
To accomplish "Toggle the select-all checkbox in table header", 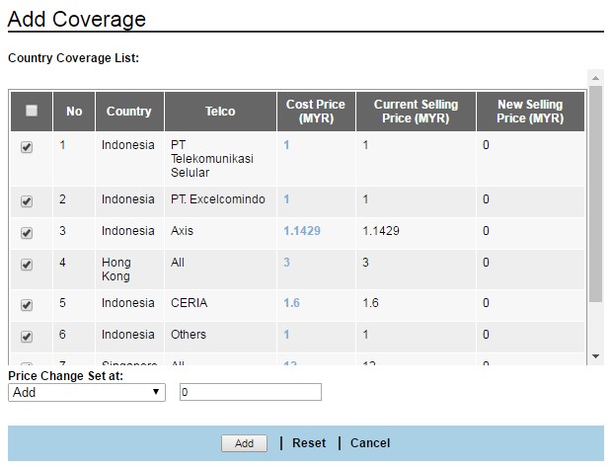I will [32, 111].
